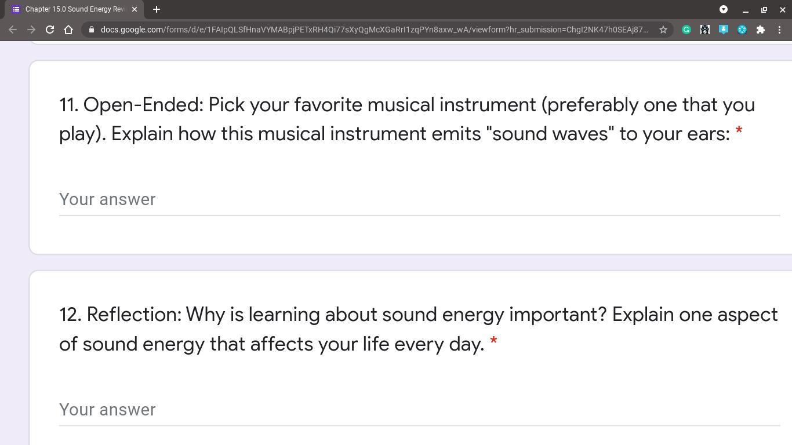Screen dimensions: 792x445
Task: Open a new tab with the plus icon
Action: [157, 9]
